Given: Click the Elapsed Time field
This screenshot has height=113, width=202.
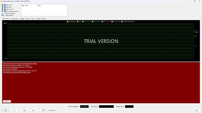Looking at the screenshot, I should pyautogui.click(x=129, y=106).
